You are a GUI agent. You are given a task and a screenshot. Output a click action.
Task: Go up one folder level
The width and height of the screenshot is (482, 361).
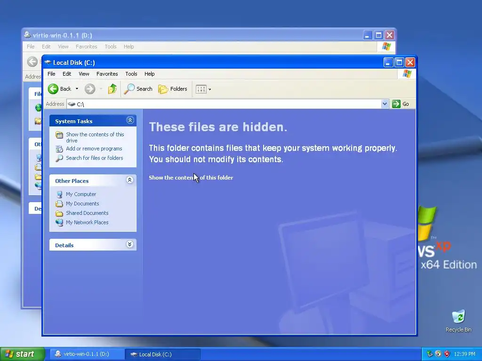pyautogui.click(x=112, y=89)
